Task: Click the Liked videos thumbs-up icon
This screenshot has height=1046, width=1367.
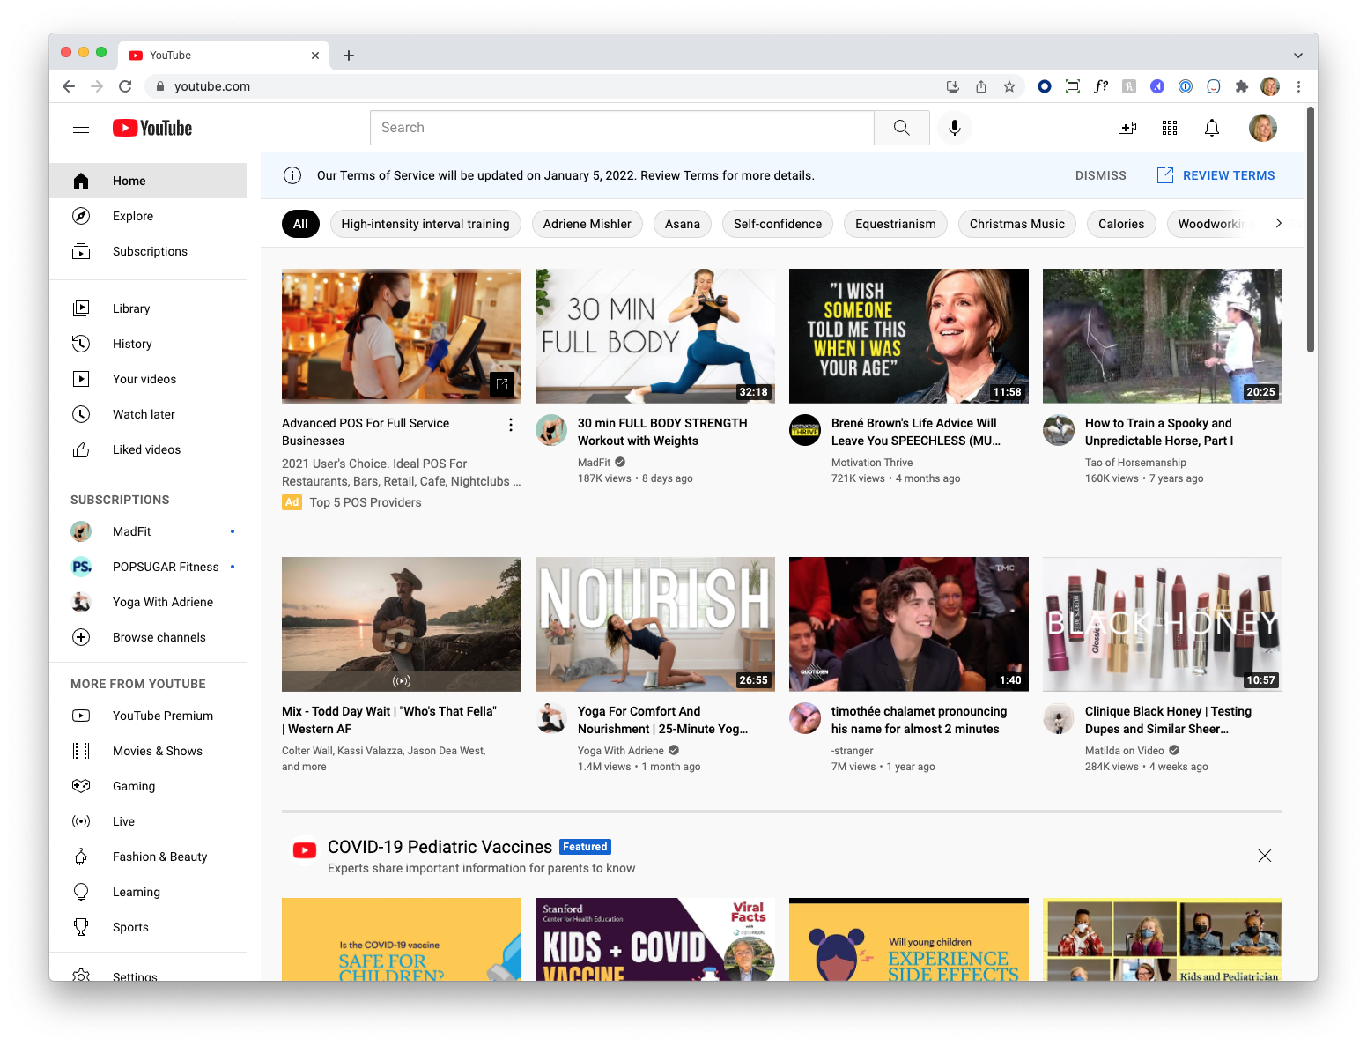Action: coord(81,449)
